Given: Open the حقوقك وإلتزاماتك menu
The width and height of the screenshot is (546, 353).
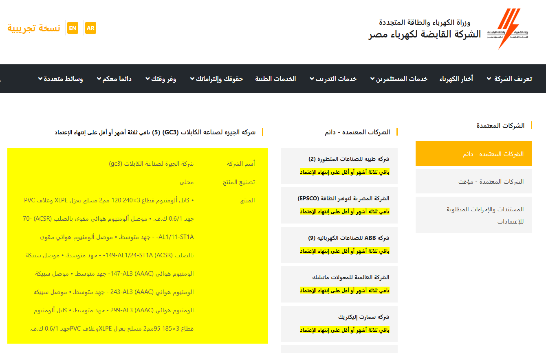Looking at the screenshot, I should pyautogui.click(x=219, y=79).
